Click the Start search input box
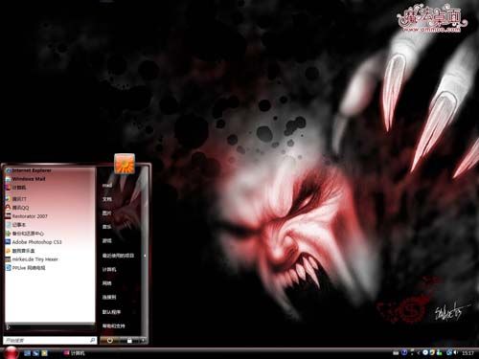The width and height of the screenshot is (479, 359). click(50, 341)
